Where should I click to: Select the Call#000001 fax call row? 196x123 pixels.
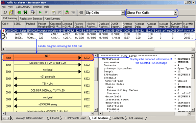pyautogui.click(x=98, y=31)
